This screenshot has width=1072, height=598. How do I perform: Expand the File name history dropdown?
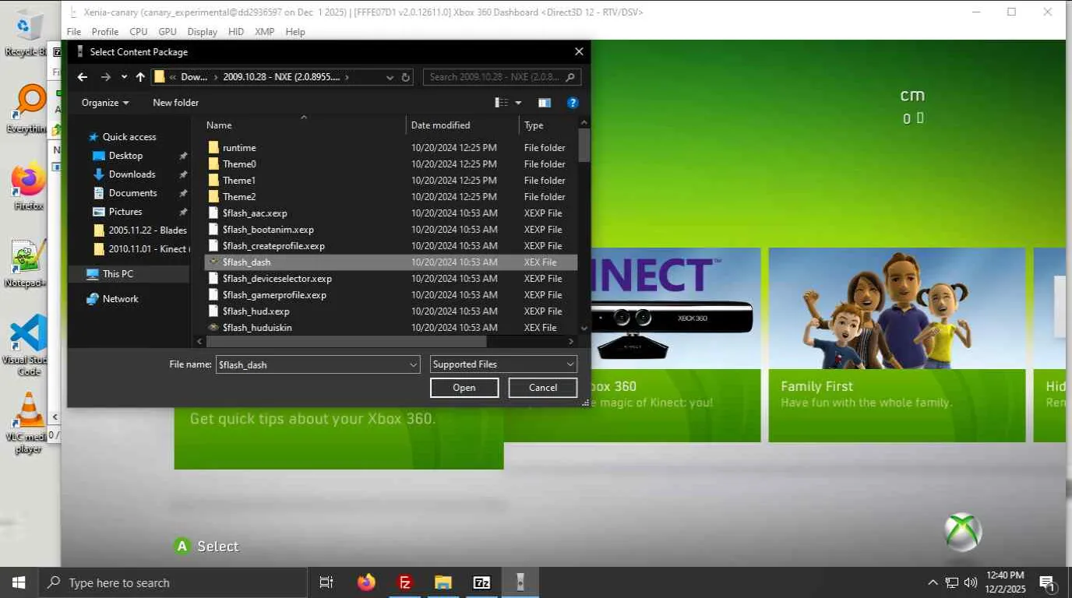point(414,364)
